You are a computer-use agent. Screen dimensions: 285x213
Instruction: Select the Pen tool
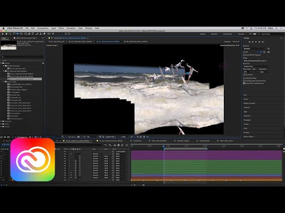coord(29,34)
